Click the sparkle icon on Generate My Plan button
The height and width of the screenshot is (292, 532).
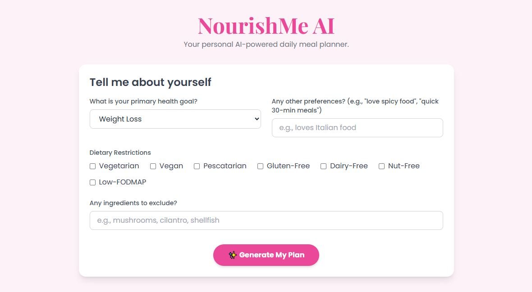click(x=233, y=255)
